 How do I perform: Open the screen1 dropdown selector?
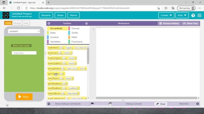(x=24, y=31)
